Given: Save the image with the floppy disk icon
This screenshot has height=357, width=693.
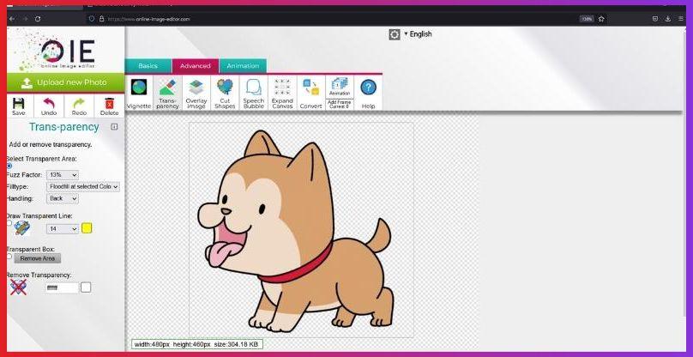Looking at the screenshot, I should pos(18,104).
